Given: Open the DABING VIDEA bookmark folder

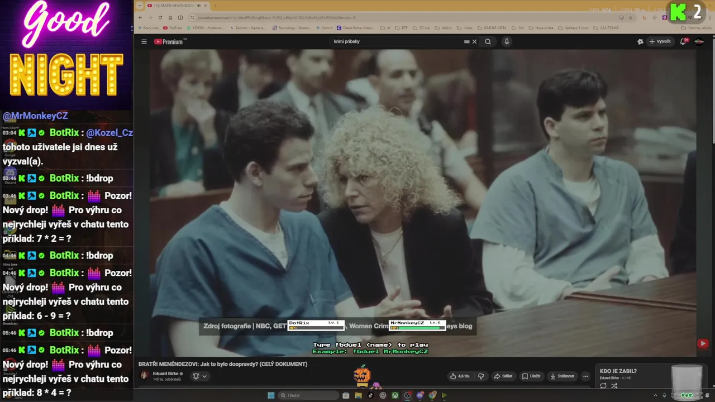Looking at the screenshot, I should click(x=491, y=27).
